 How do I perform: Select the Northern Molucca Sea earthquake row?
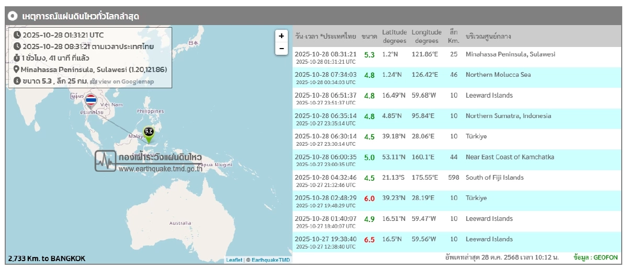click(x=455, y=78)
